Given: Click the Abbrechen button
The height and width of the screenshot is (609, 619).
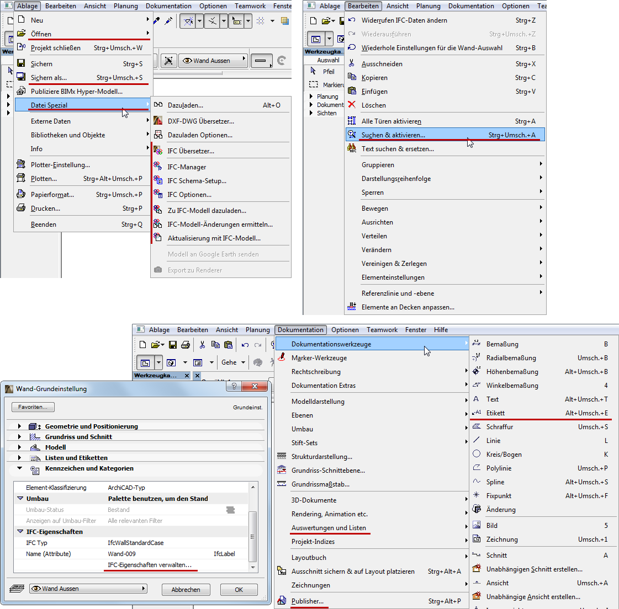Looking at the screenshot, I should click(186, 590).
